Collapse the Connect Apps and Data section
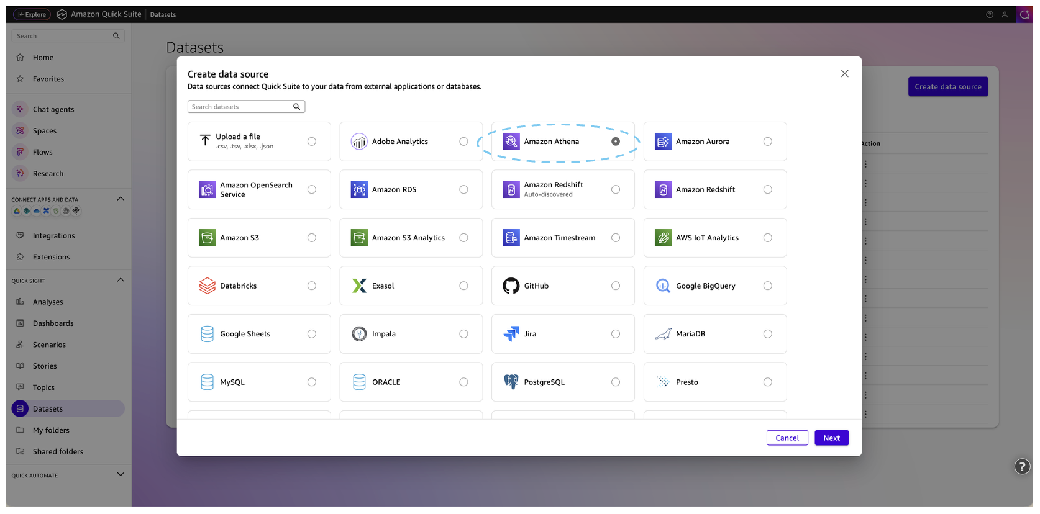The image size is (1040, 514). tap(121, 199)
